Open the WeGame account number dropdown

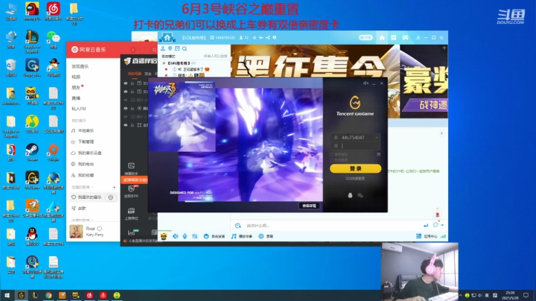tap(377, 138)
